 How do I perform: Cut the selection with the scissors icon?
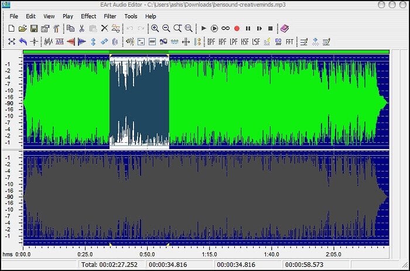click(81, 28)
